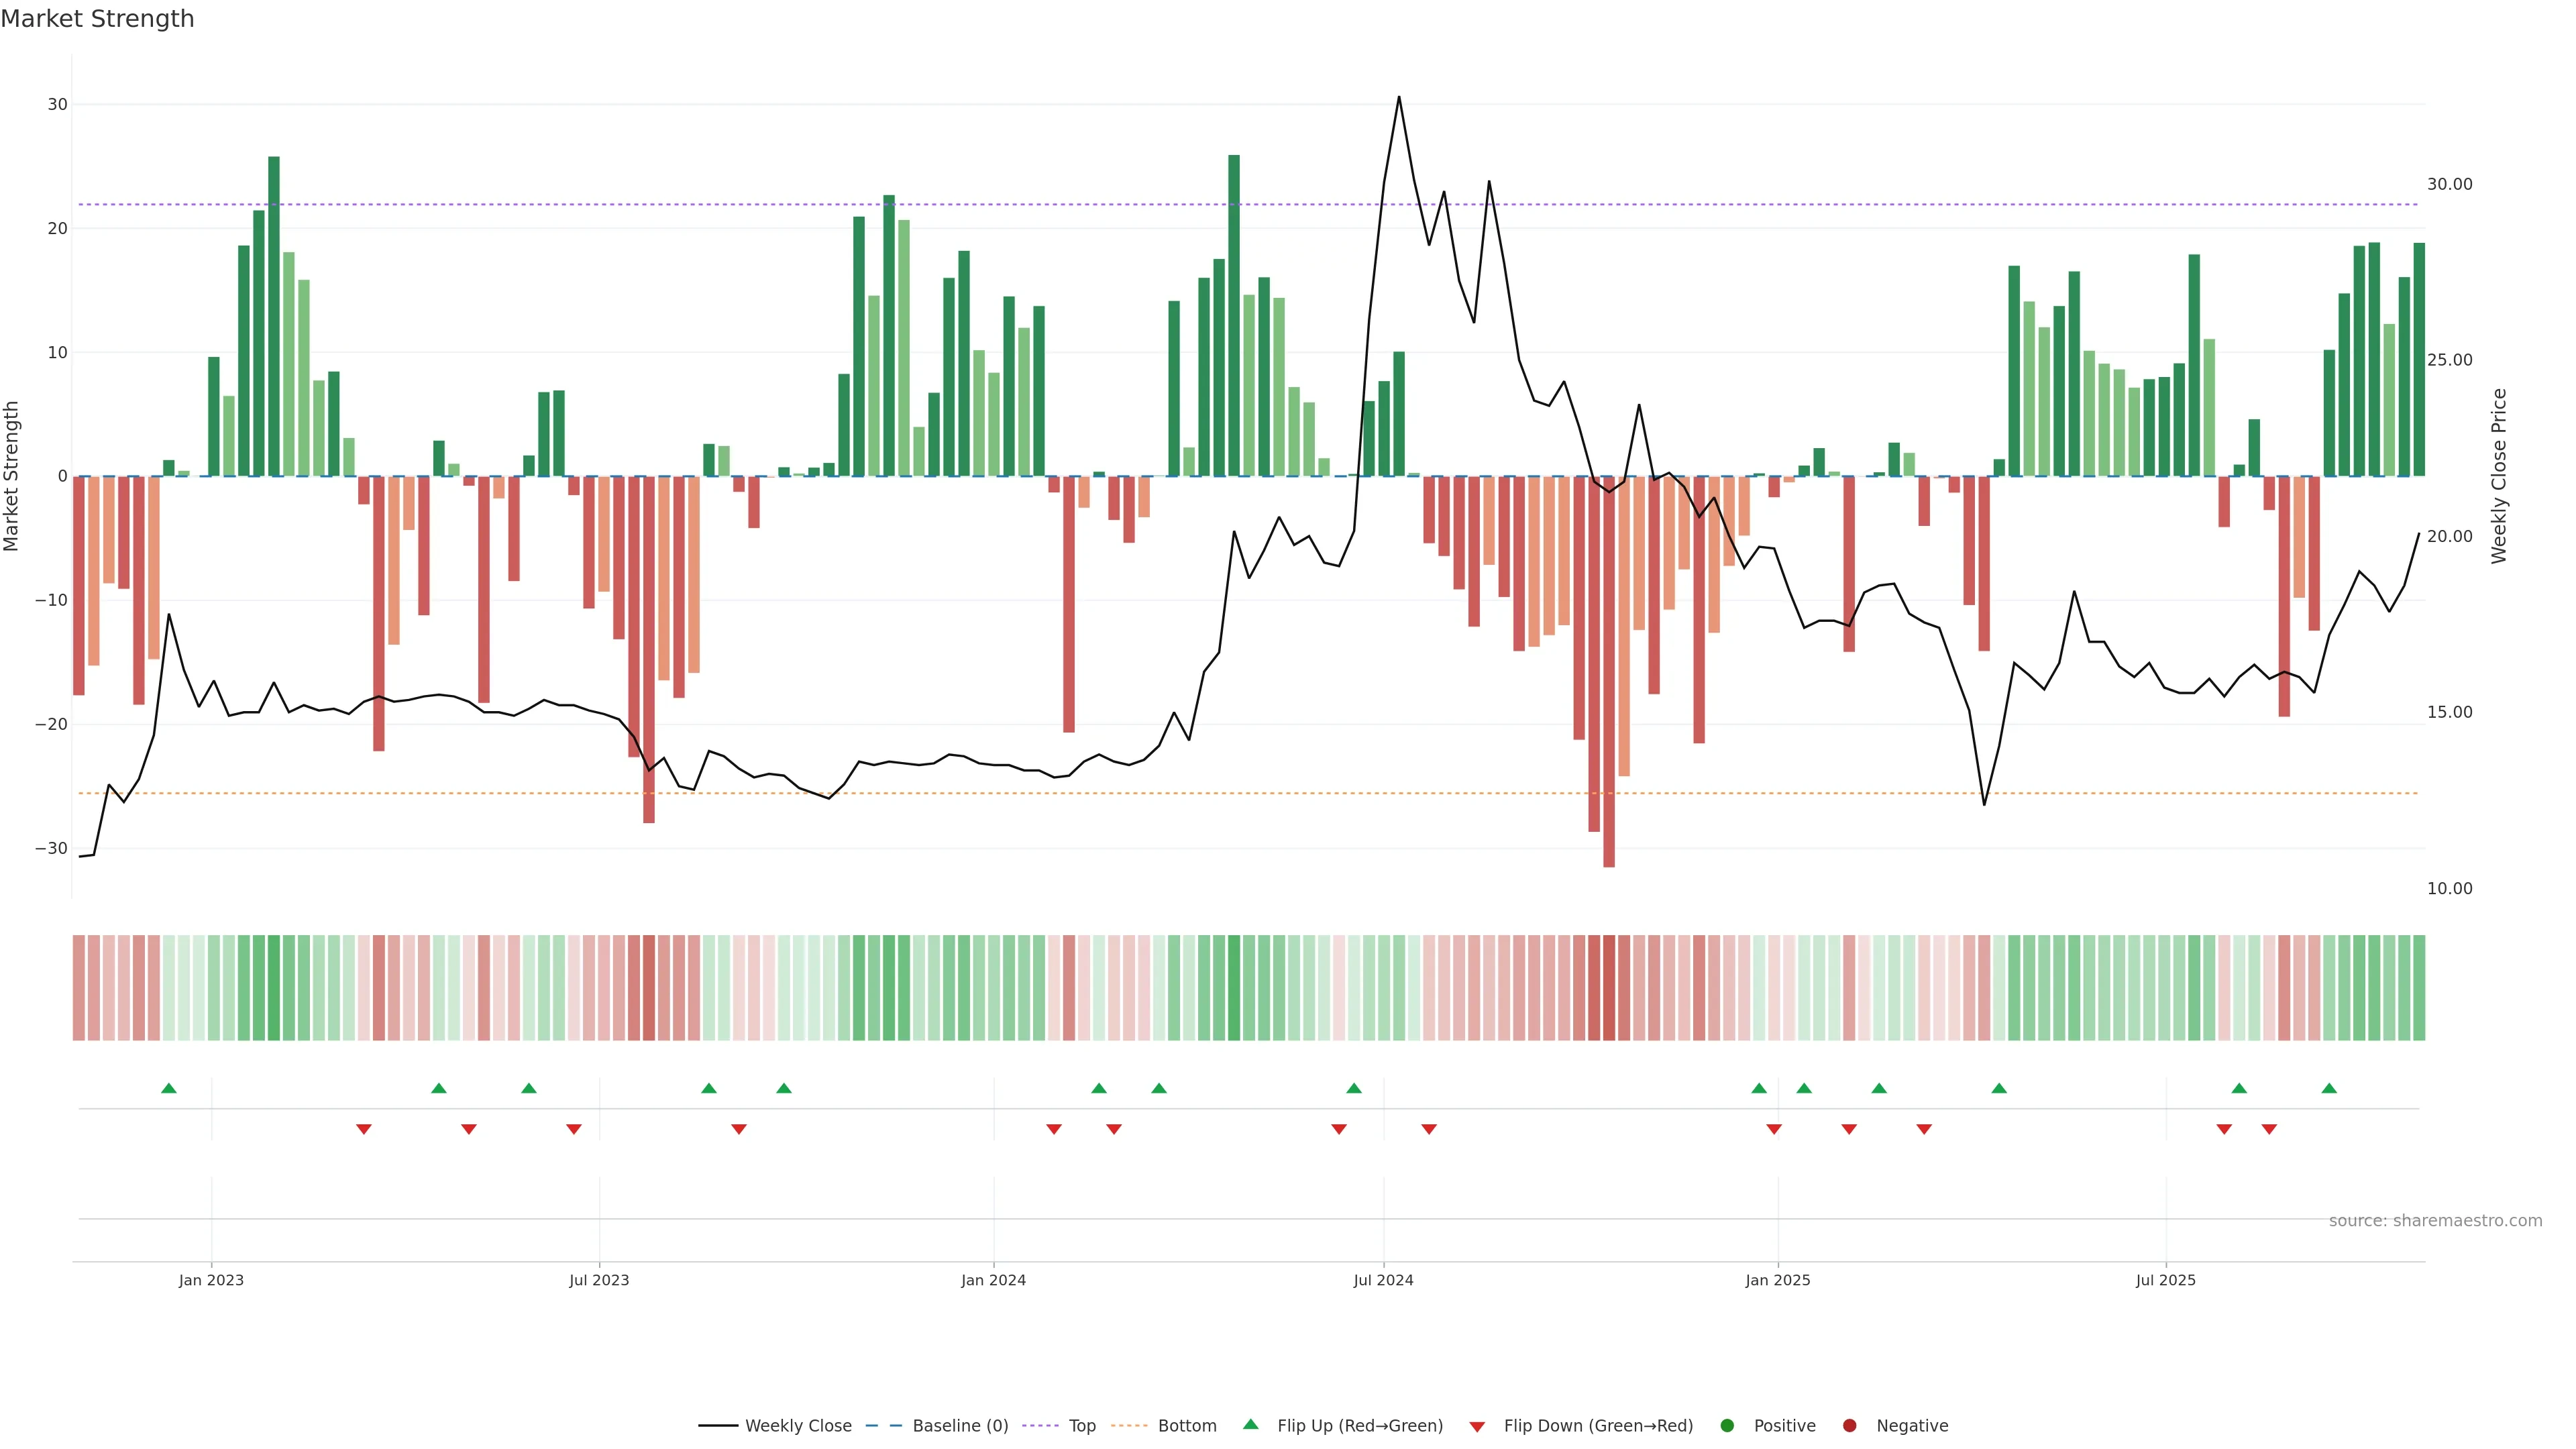Click the leftmost green flip-up triangle marker
2576x1449 pixels.
[169, 1088]
